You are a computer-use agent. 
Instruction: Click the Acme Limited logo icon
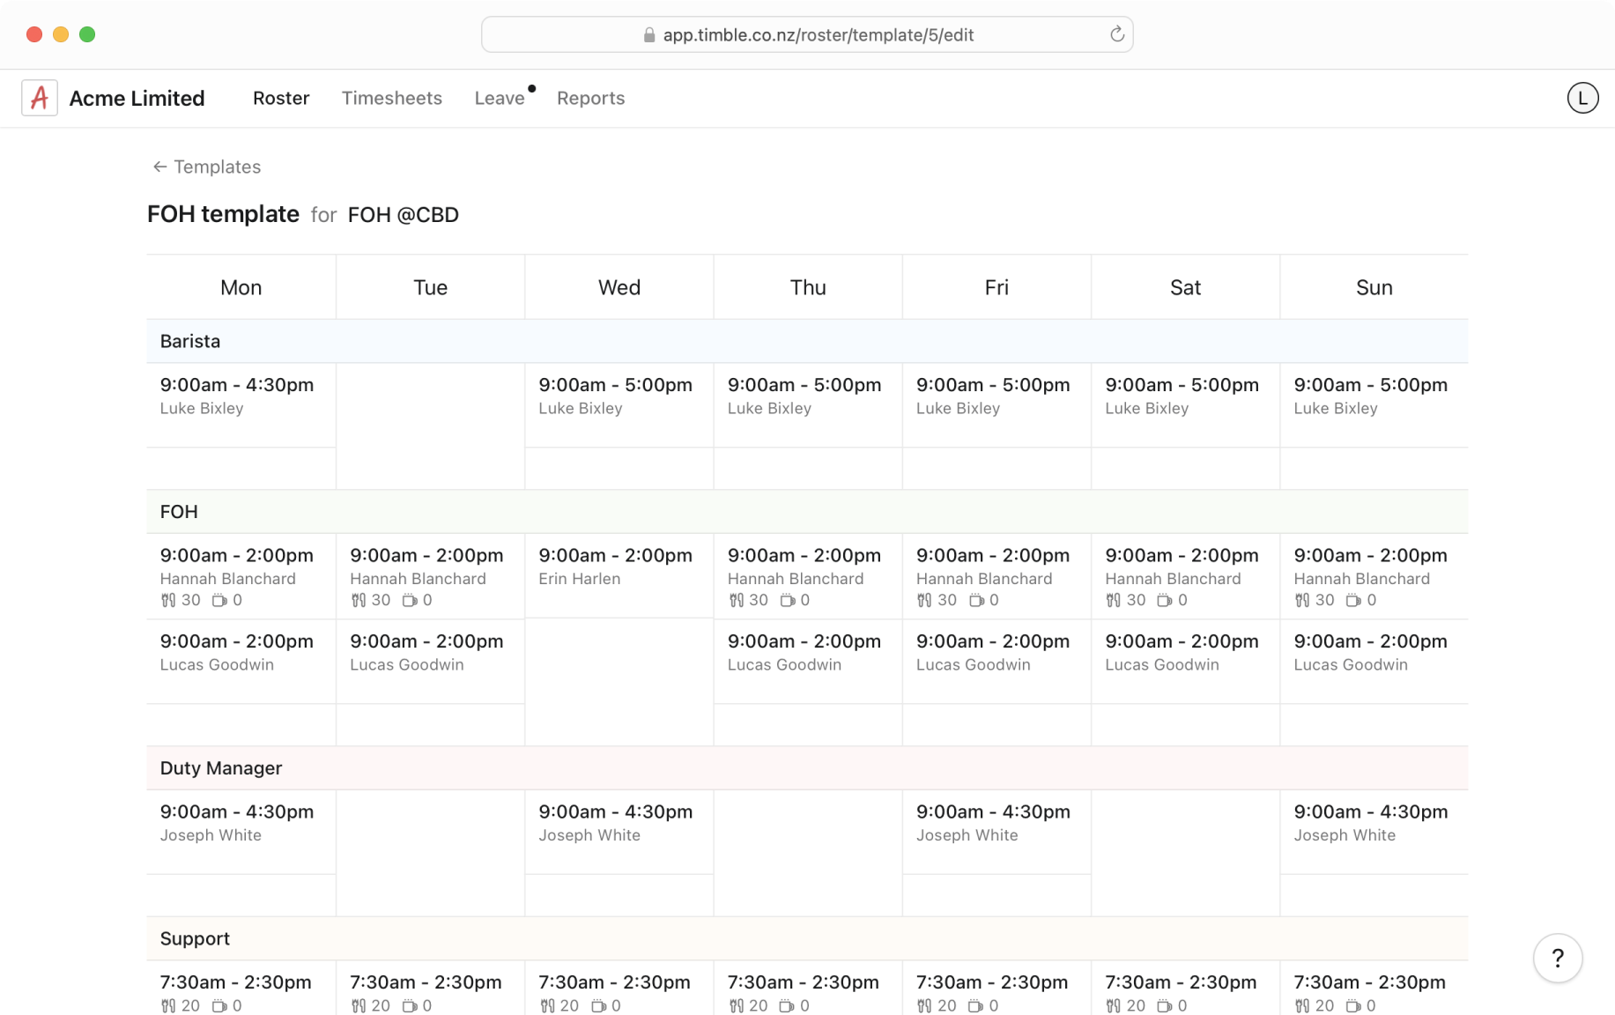pos(39,98)
